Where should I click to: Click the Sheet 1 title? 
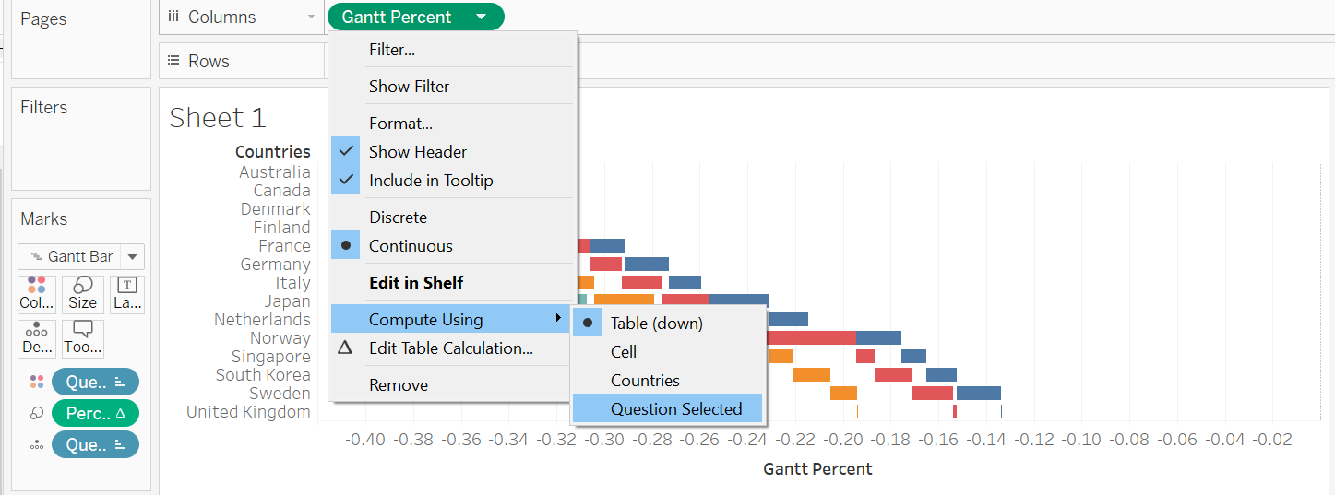pyautogui.click(x=218, y=118)
